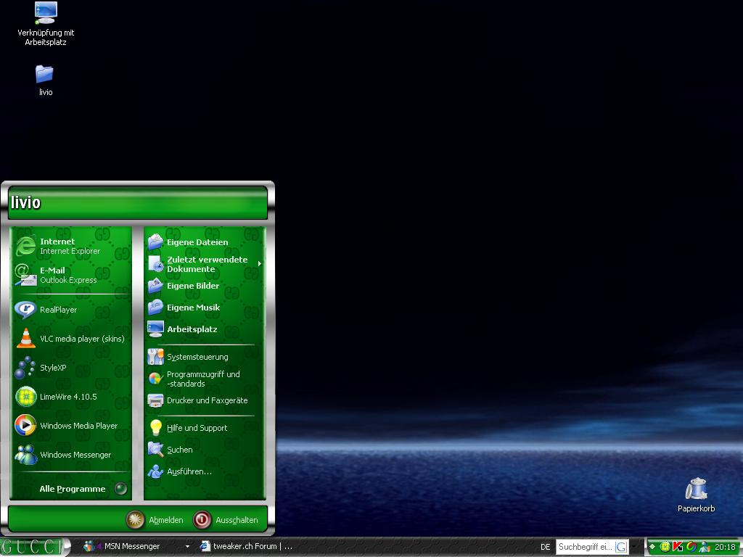Click the Google search field in taskbar
The height and width of the screenshot is (557, 743).
585,547
